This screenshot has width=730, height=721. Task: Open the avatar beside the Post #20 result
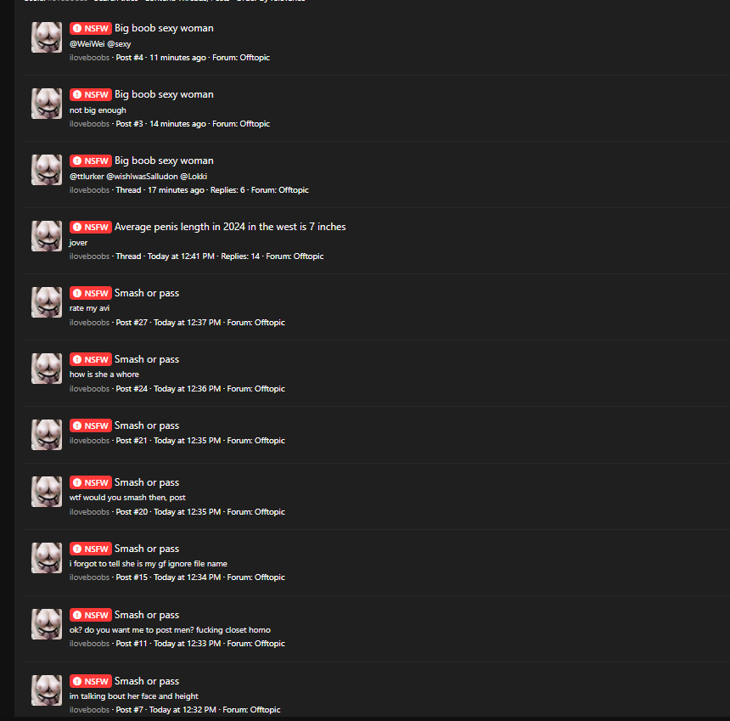point(47,492)
